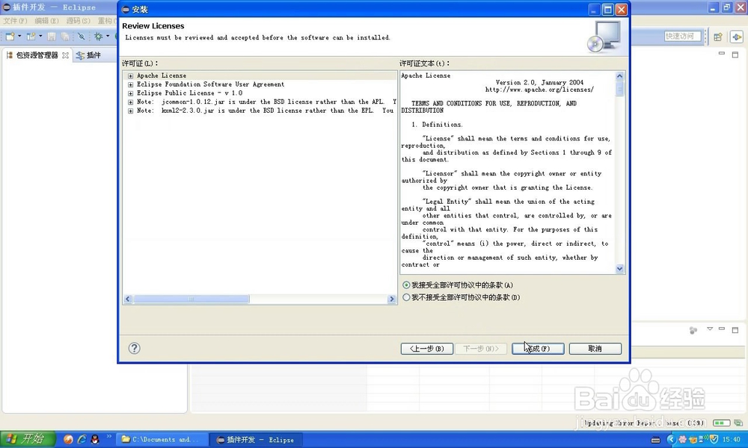Expand the kxml2-2.3.0.jar note node
Image resolution: width=748 pixels, height=448 pixels.
click(130, 111)
